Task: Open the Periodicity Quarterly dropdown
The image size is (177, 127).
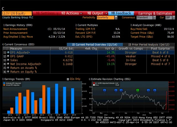Action: tap(107, 17)
